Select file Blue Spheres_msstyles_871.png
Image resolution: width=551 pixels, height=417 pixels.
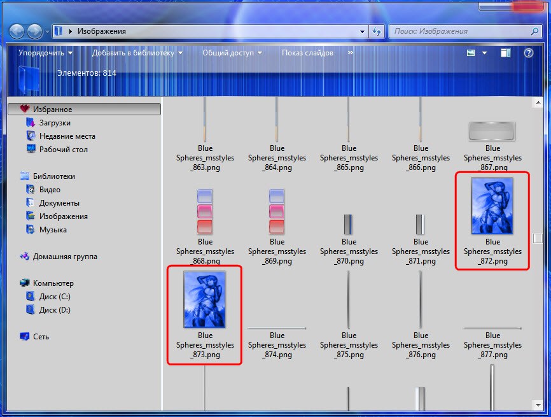point(421,239)
